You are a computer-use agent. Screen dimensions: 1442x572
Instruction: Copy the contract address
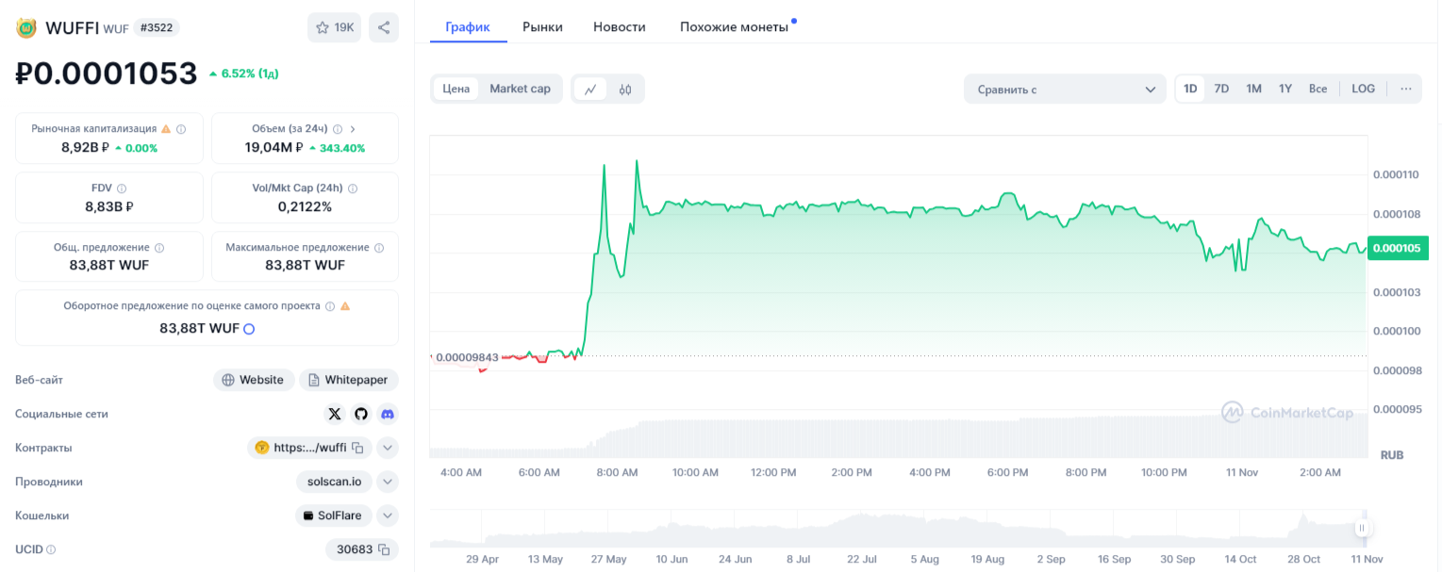pyautogui.click(x=357, y=448)
